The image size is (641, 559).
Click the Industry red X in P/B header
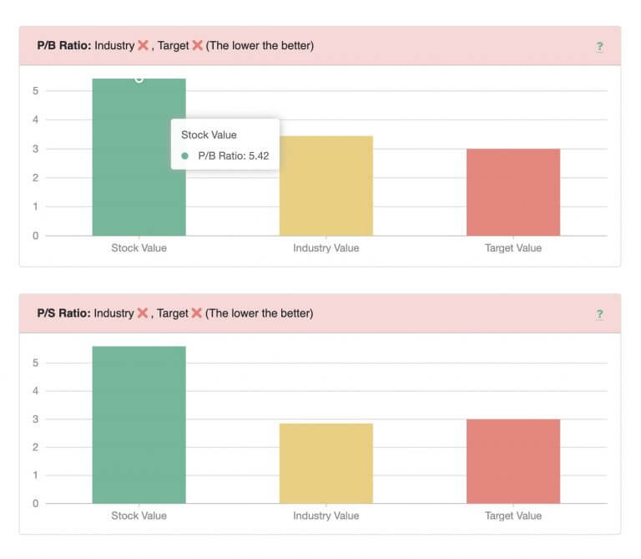[x=143, y=45]
